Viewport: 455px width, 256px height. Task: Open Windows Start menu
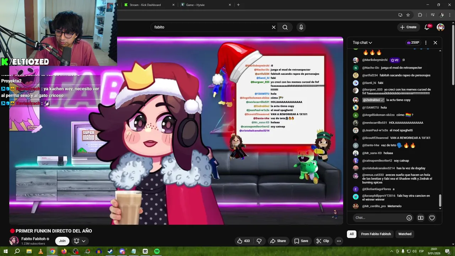pos(5,251)
